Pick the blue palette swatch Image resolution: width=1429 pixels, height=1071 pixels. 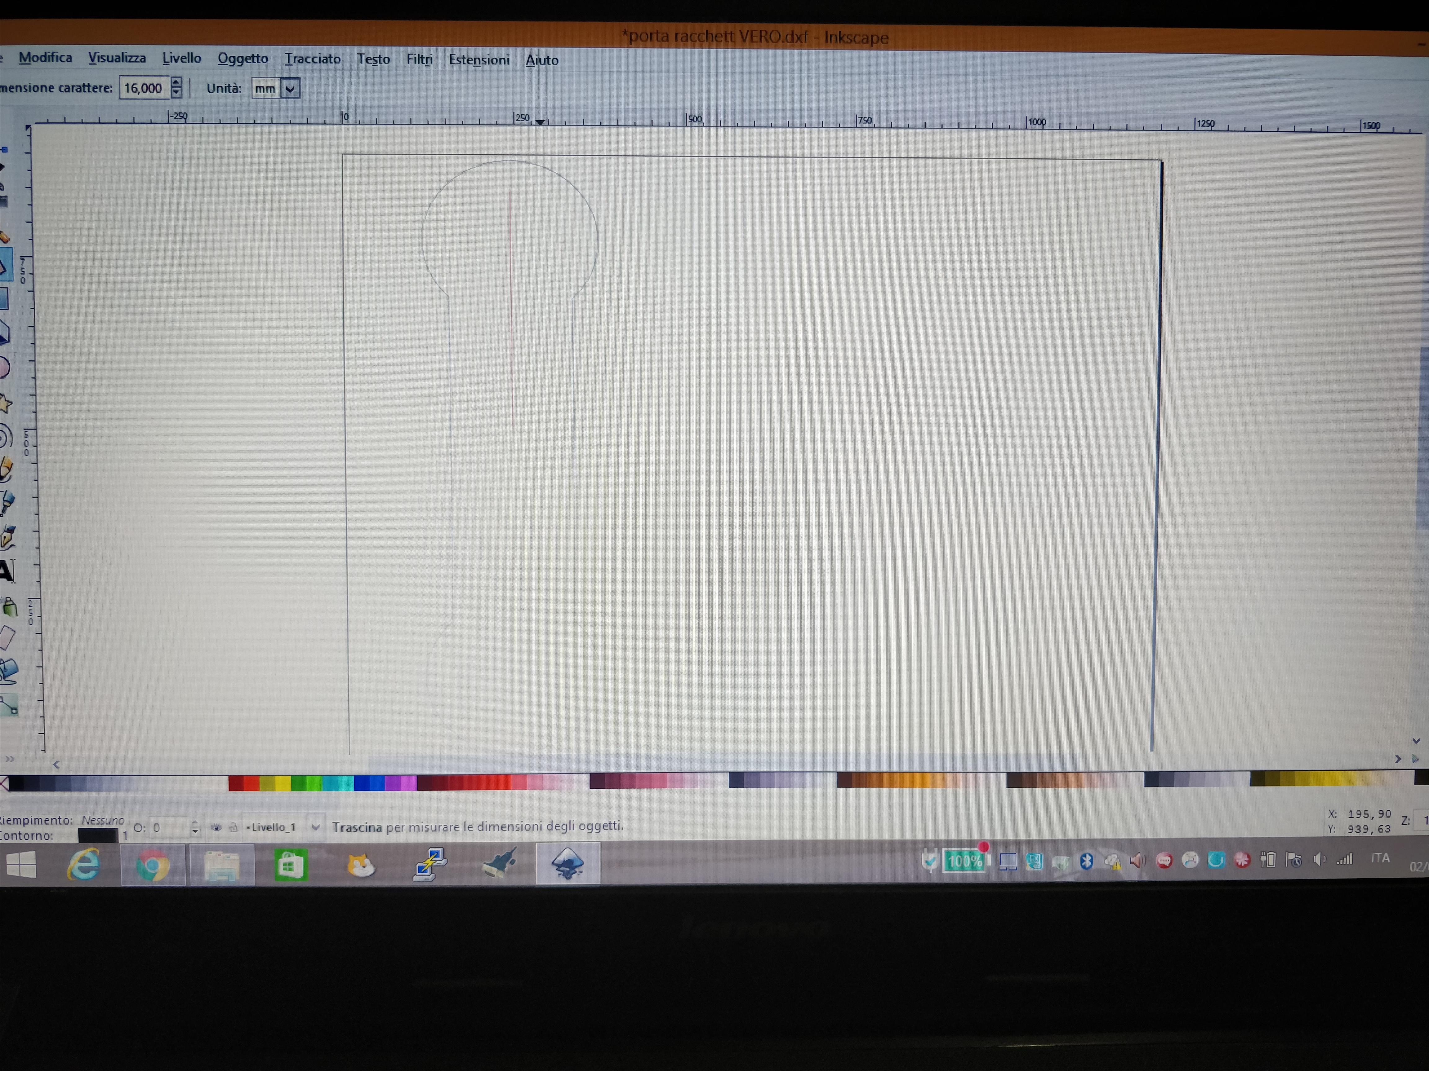point(362,783)
